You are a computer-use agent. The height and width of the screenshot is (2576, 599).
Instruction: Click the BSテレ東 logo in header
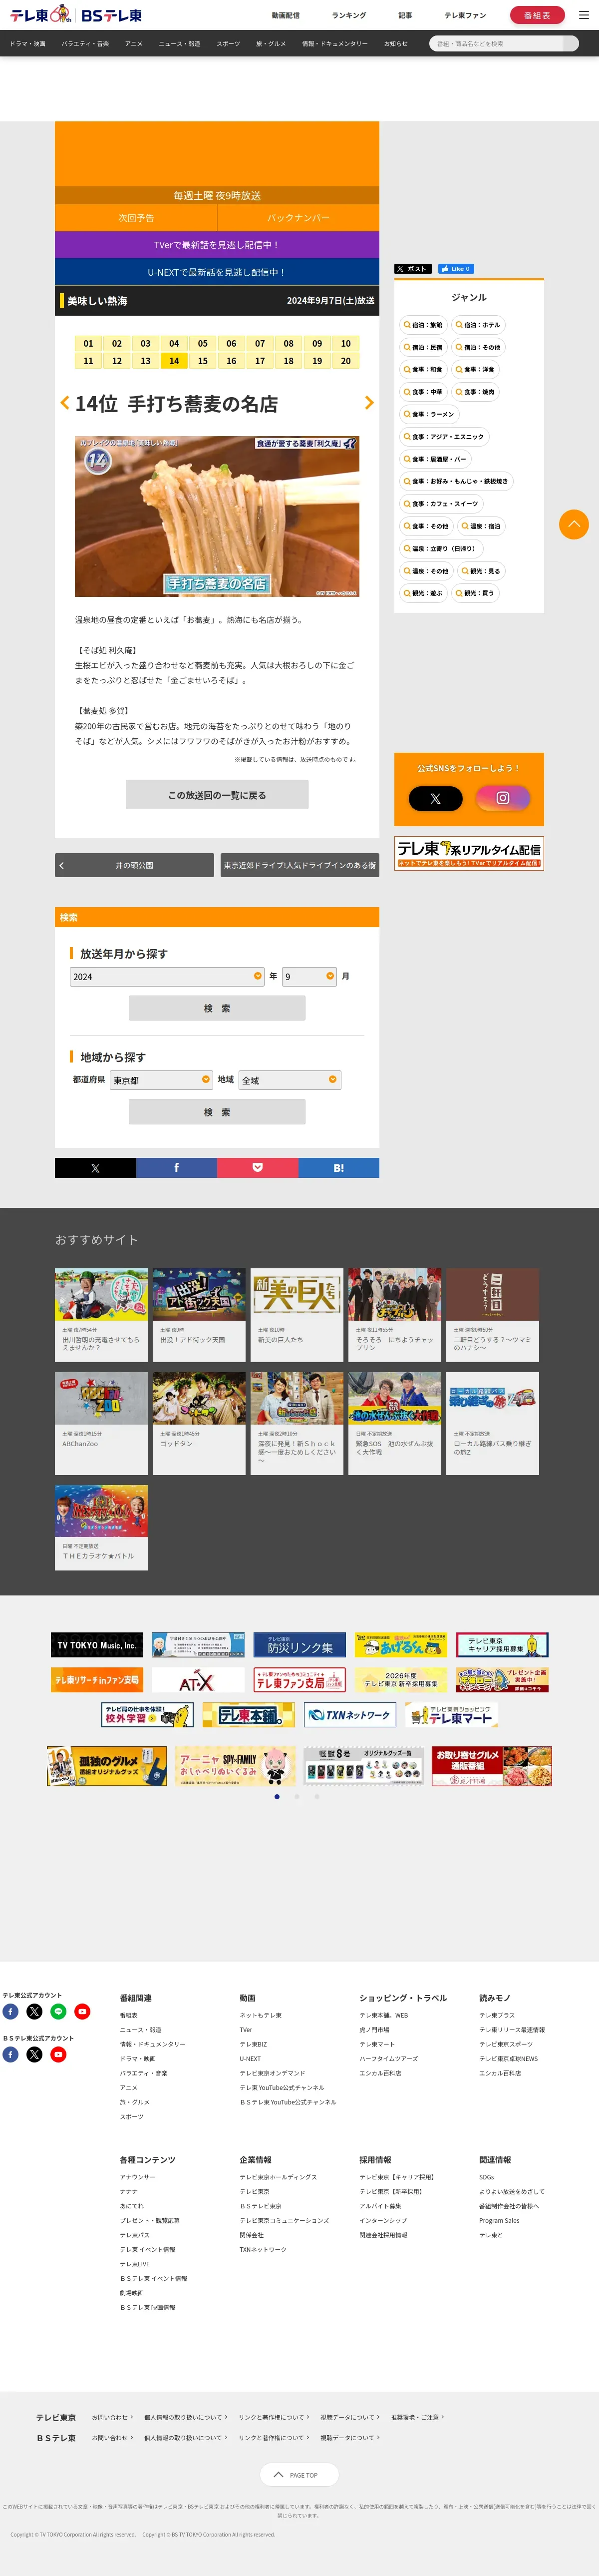(111, 15)
